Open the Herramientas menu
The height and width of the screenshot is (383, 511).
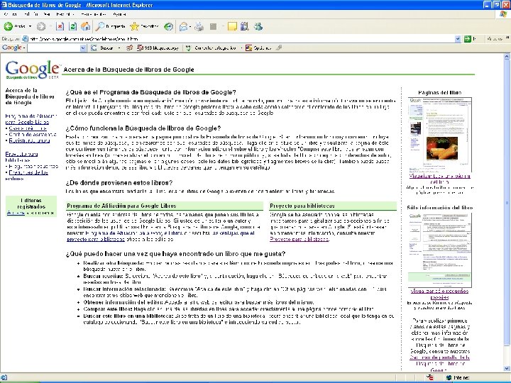point(93,14)
